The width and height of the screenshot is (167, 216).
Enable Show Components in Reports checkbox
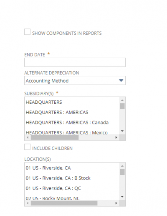point(27,32)
